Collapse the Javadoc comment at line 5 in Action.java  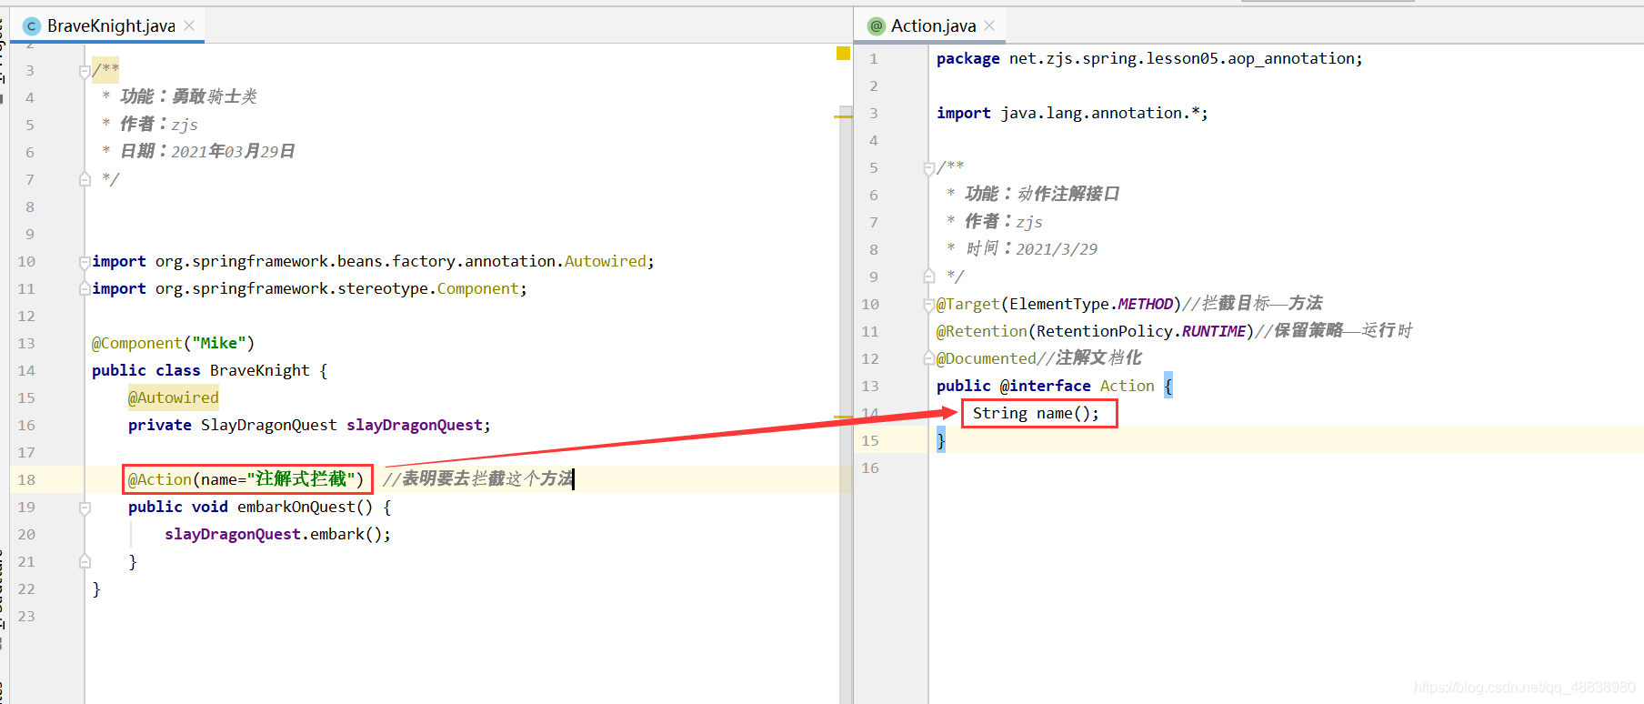coord(928,168)
